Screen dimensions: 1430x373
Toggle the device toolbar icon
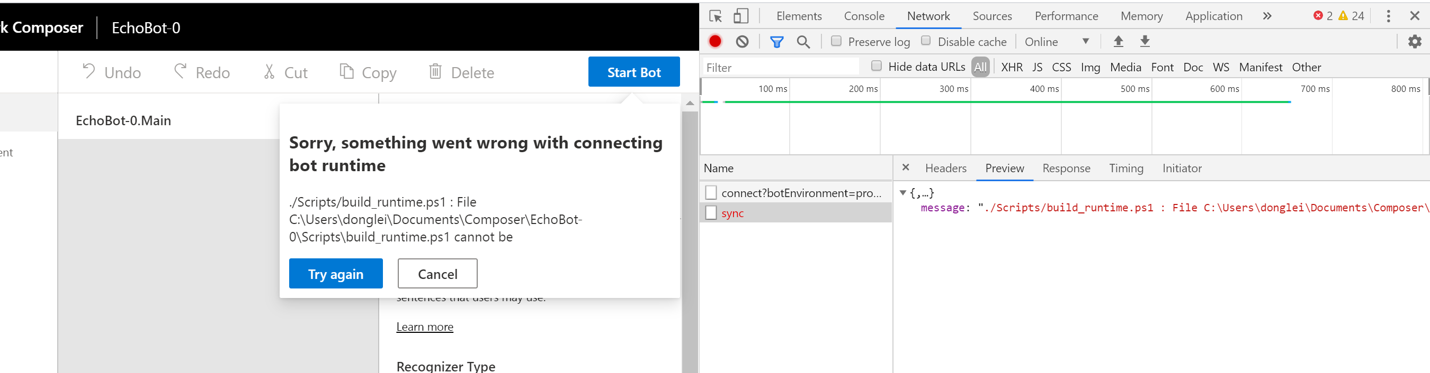(x=741, y=16)
